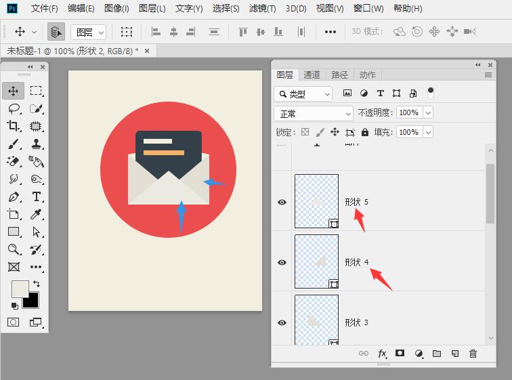This screenshot has width=512, height=380.
Task: Select the Horizontal Type tool
Action: pos(36,197)
